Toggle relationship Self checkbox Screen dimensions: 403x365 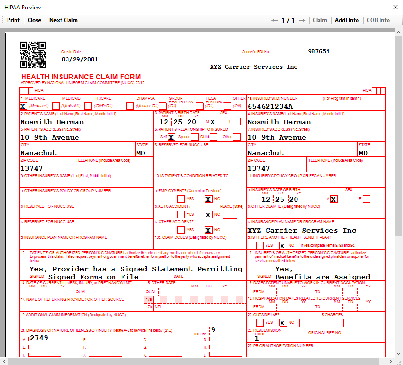point(171,137)
